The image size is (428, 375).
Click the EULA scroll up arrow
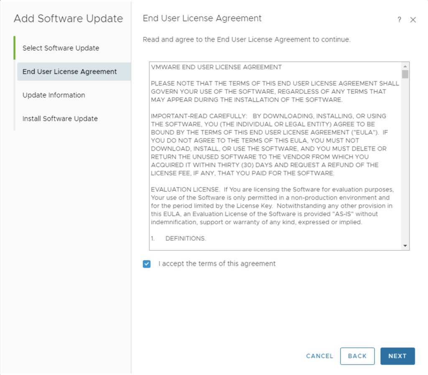pyautogui.click(x=405, y=67)
